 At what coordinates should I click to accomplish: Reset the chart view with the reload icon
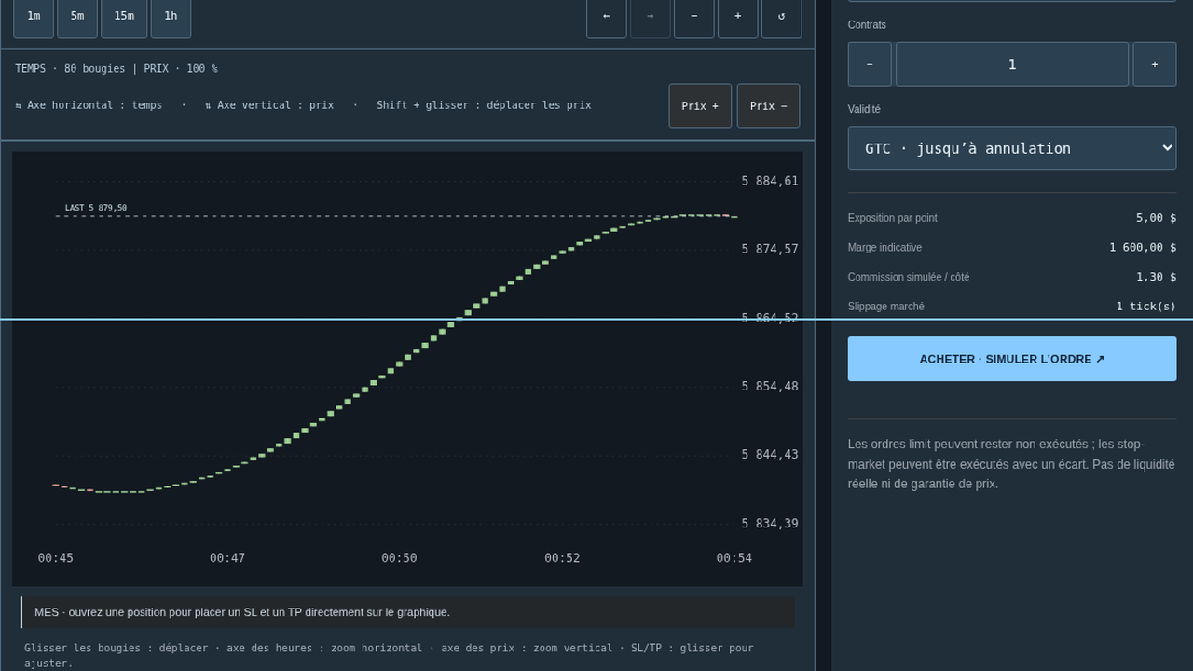pyautogui.click(x=782, y=16)
